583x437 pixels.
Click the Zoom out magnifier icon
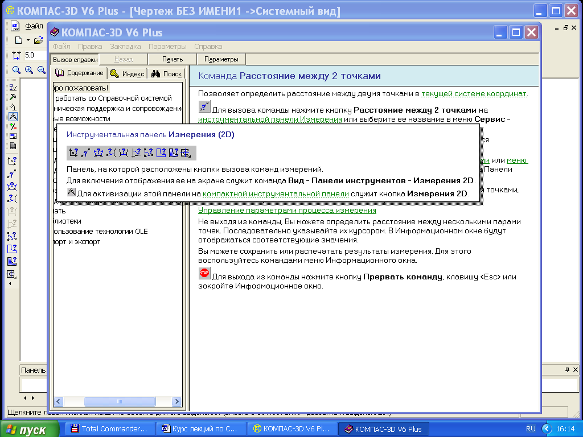coord(41,69)
